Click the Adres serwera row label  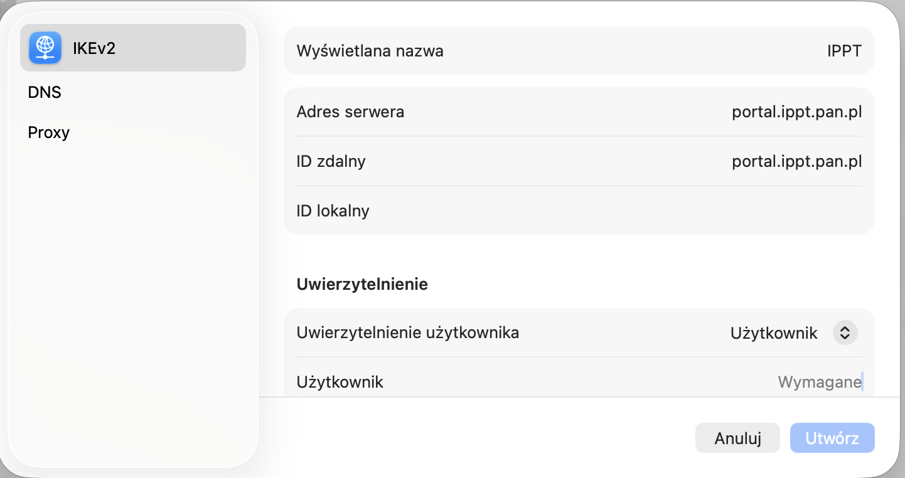click(350, 112)
